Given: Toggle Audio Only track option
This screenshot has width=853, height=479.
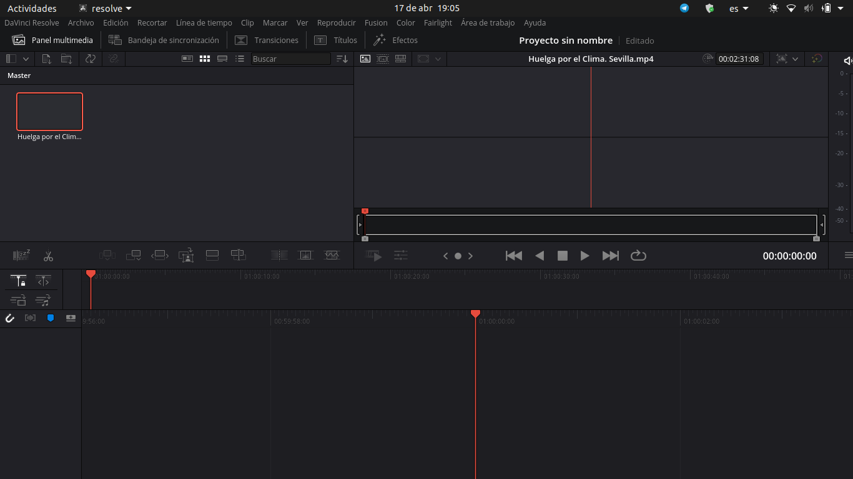Looking at the screenshot, I should tap(43, 301).
